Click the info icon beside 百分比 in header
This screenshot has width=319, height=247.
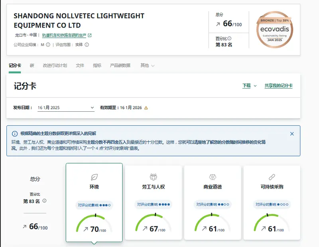(229, 38)
